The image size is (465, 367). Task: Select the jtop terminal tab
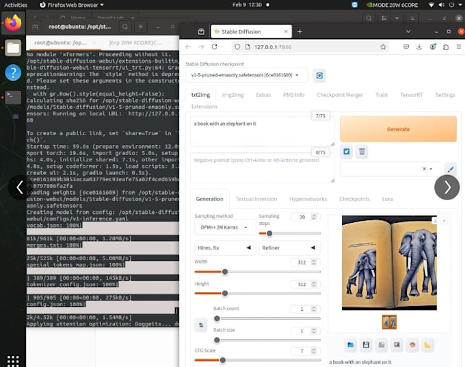point(135,42)
